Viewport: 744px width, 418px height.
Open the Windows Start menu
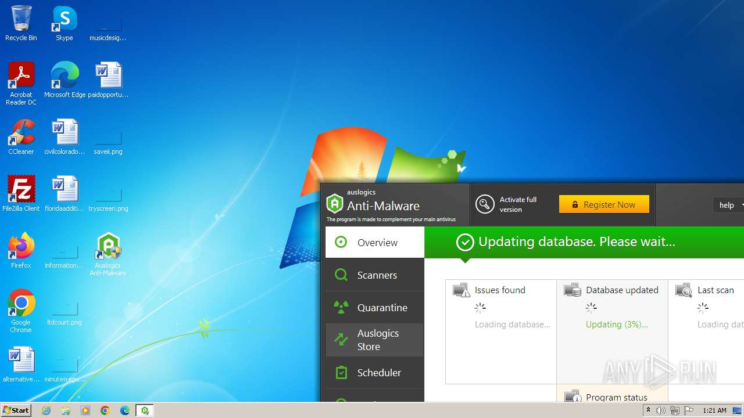[16, 410]
